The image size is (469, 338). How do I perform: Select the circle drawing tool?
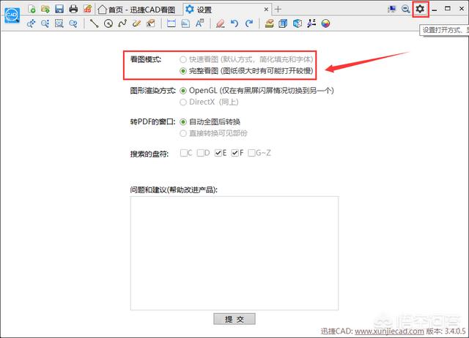point(108,23)
